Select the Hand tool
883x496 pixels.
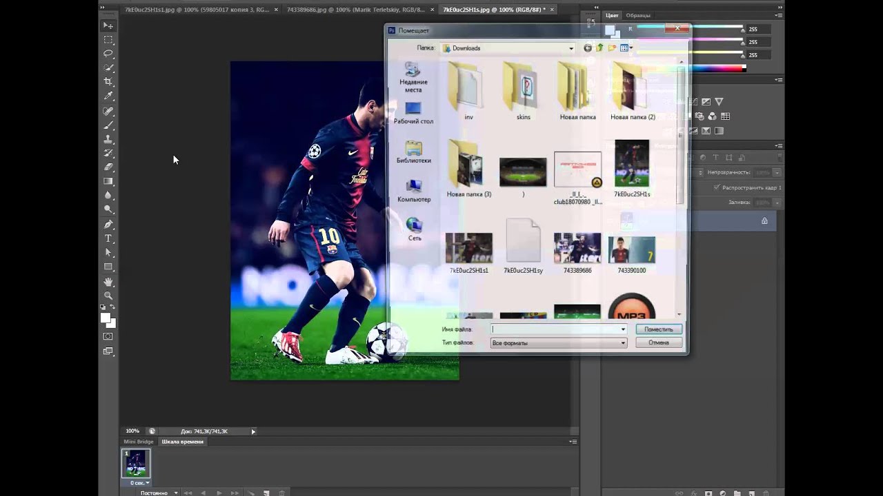(108, 282)
